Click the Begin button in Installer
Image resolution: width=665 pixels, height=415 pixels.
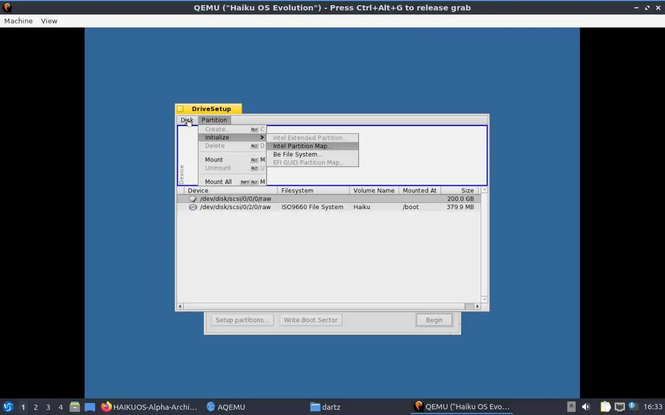click(x=434, y=320)
